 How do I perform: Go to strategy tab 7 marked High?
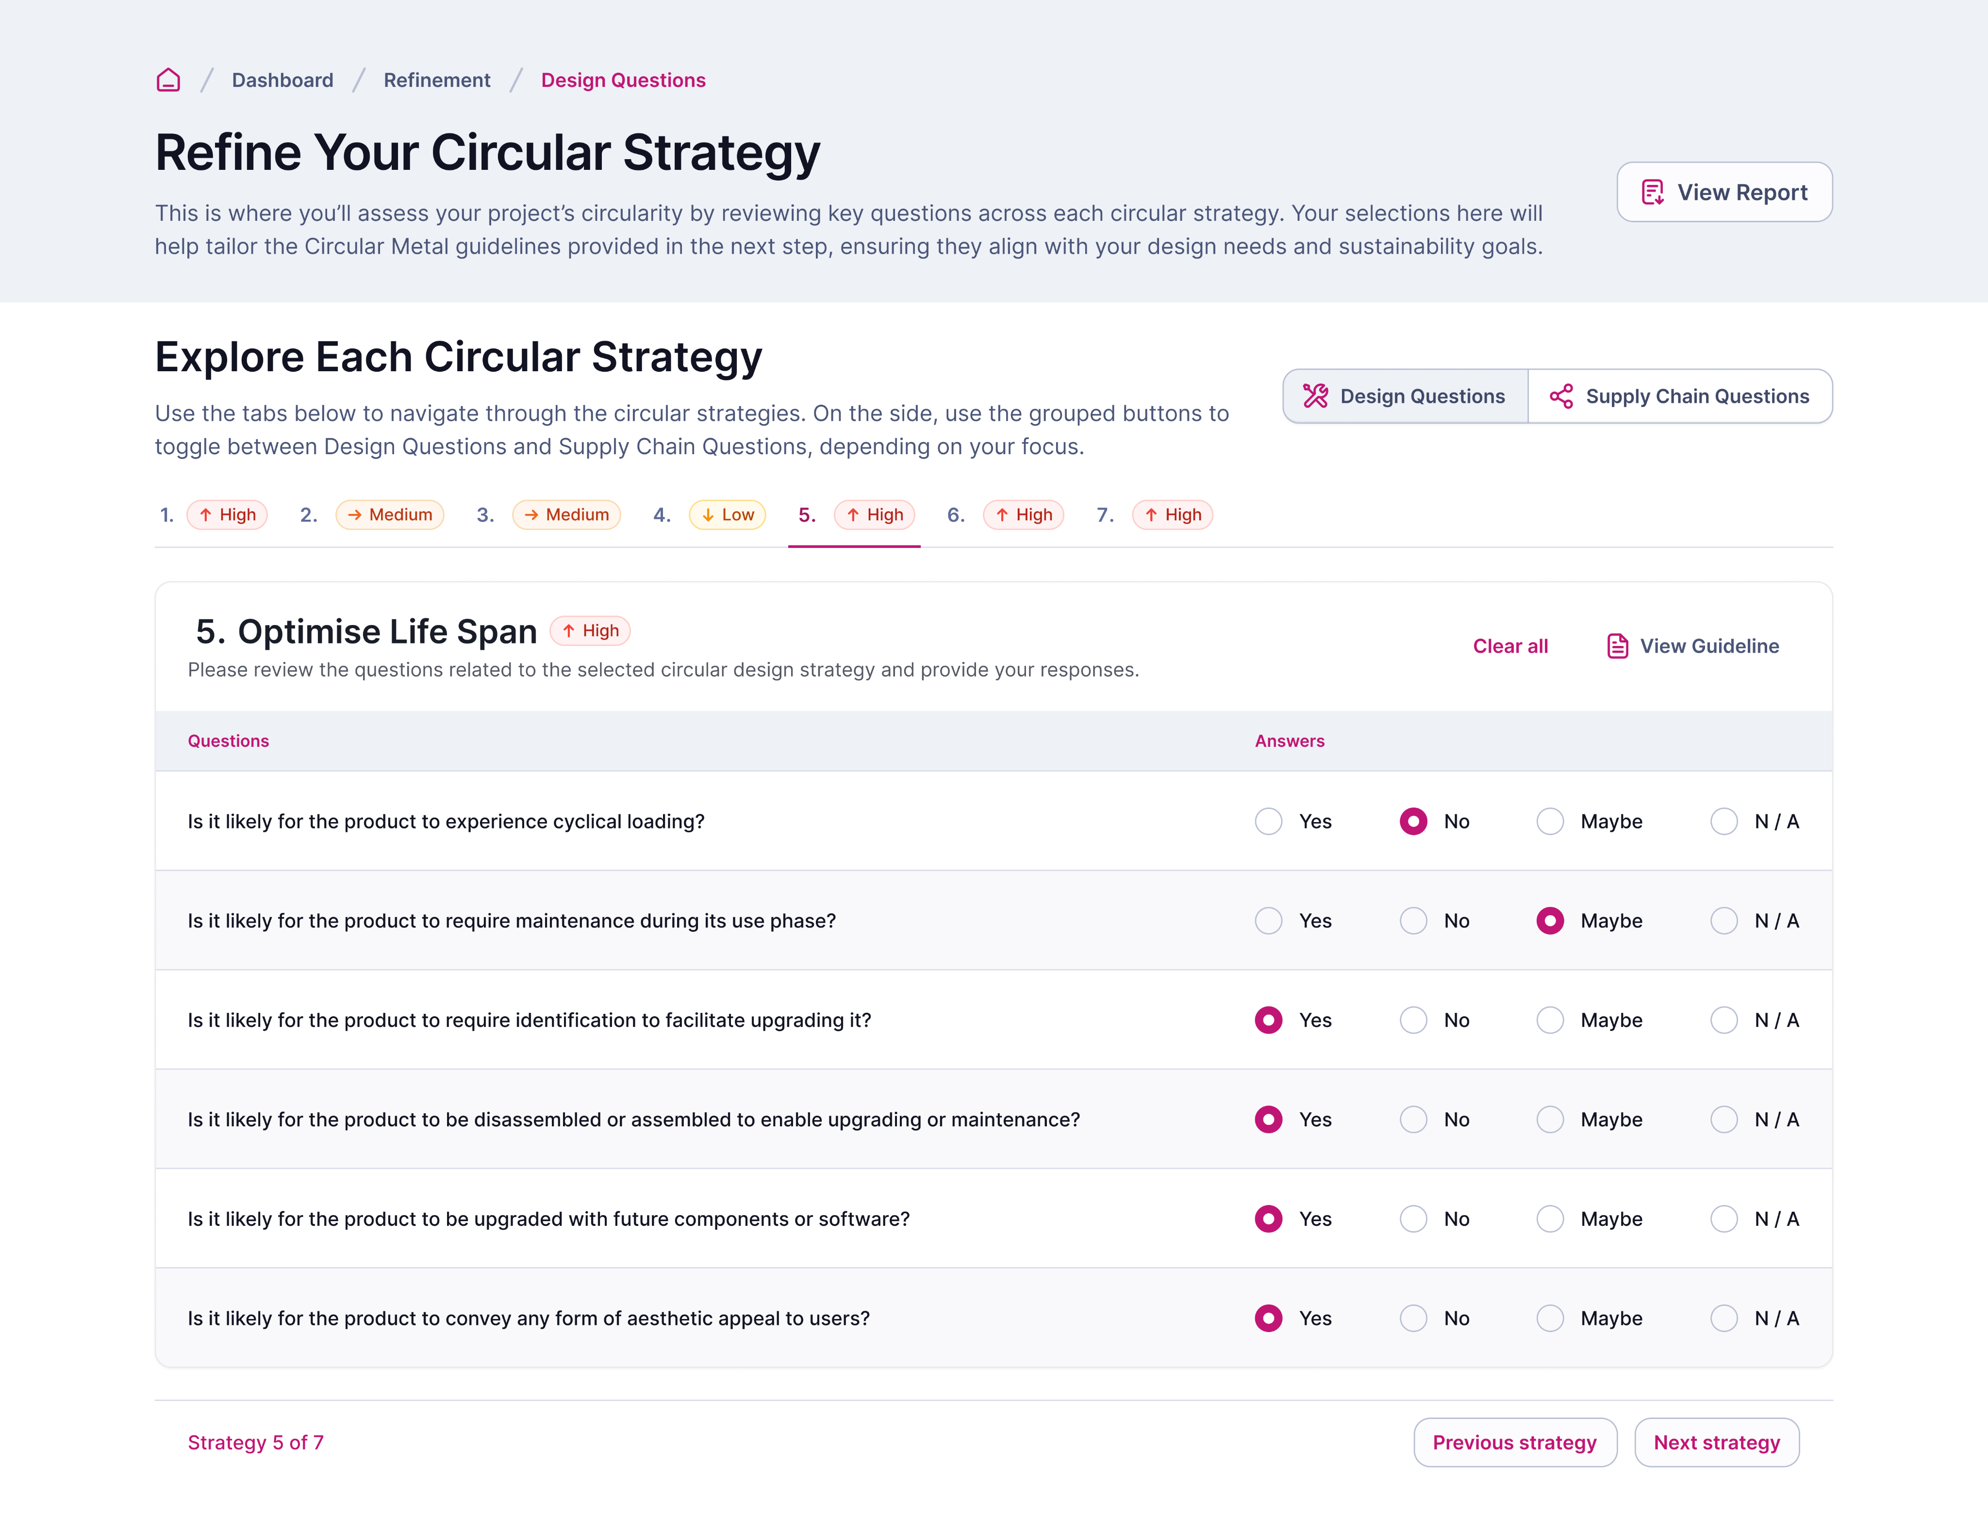coord(1153,515)
